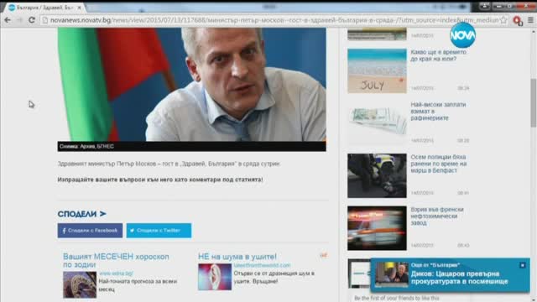Click the AdChoices icon near the ads
The height and width of the screenshot is (302, 537).
coord(323,255)
